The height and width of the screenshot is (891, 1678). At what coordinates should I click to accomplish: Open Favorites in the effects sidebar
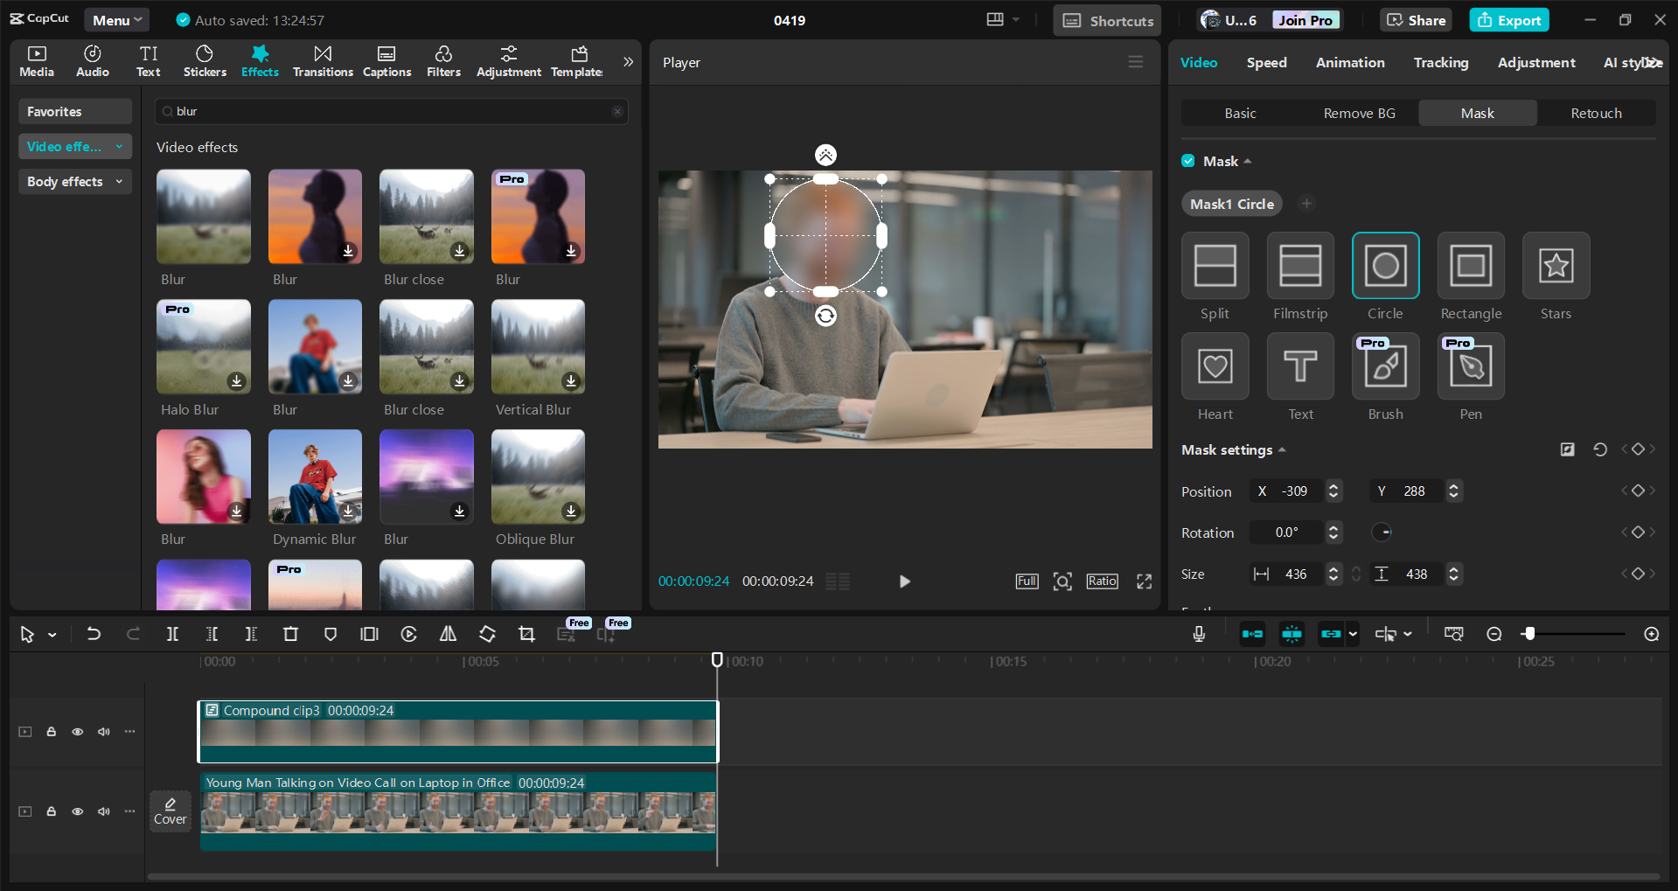pos(75,112)
